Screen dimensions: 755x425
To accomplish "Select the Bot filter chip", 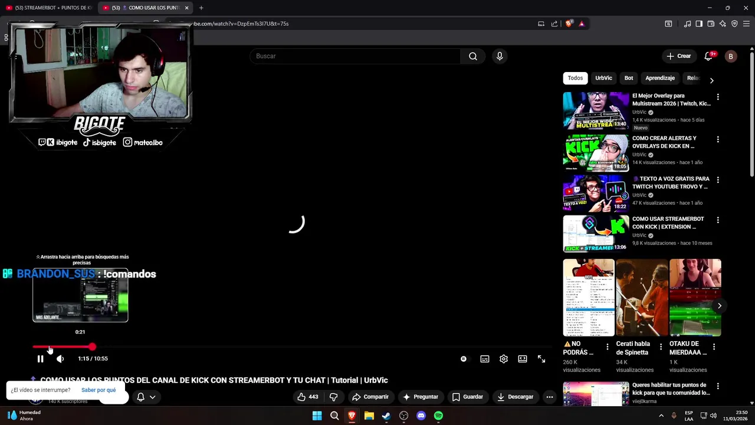I will 629,78.
